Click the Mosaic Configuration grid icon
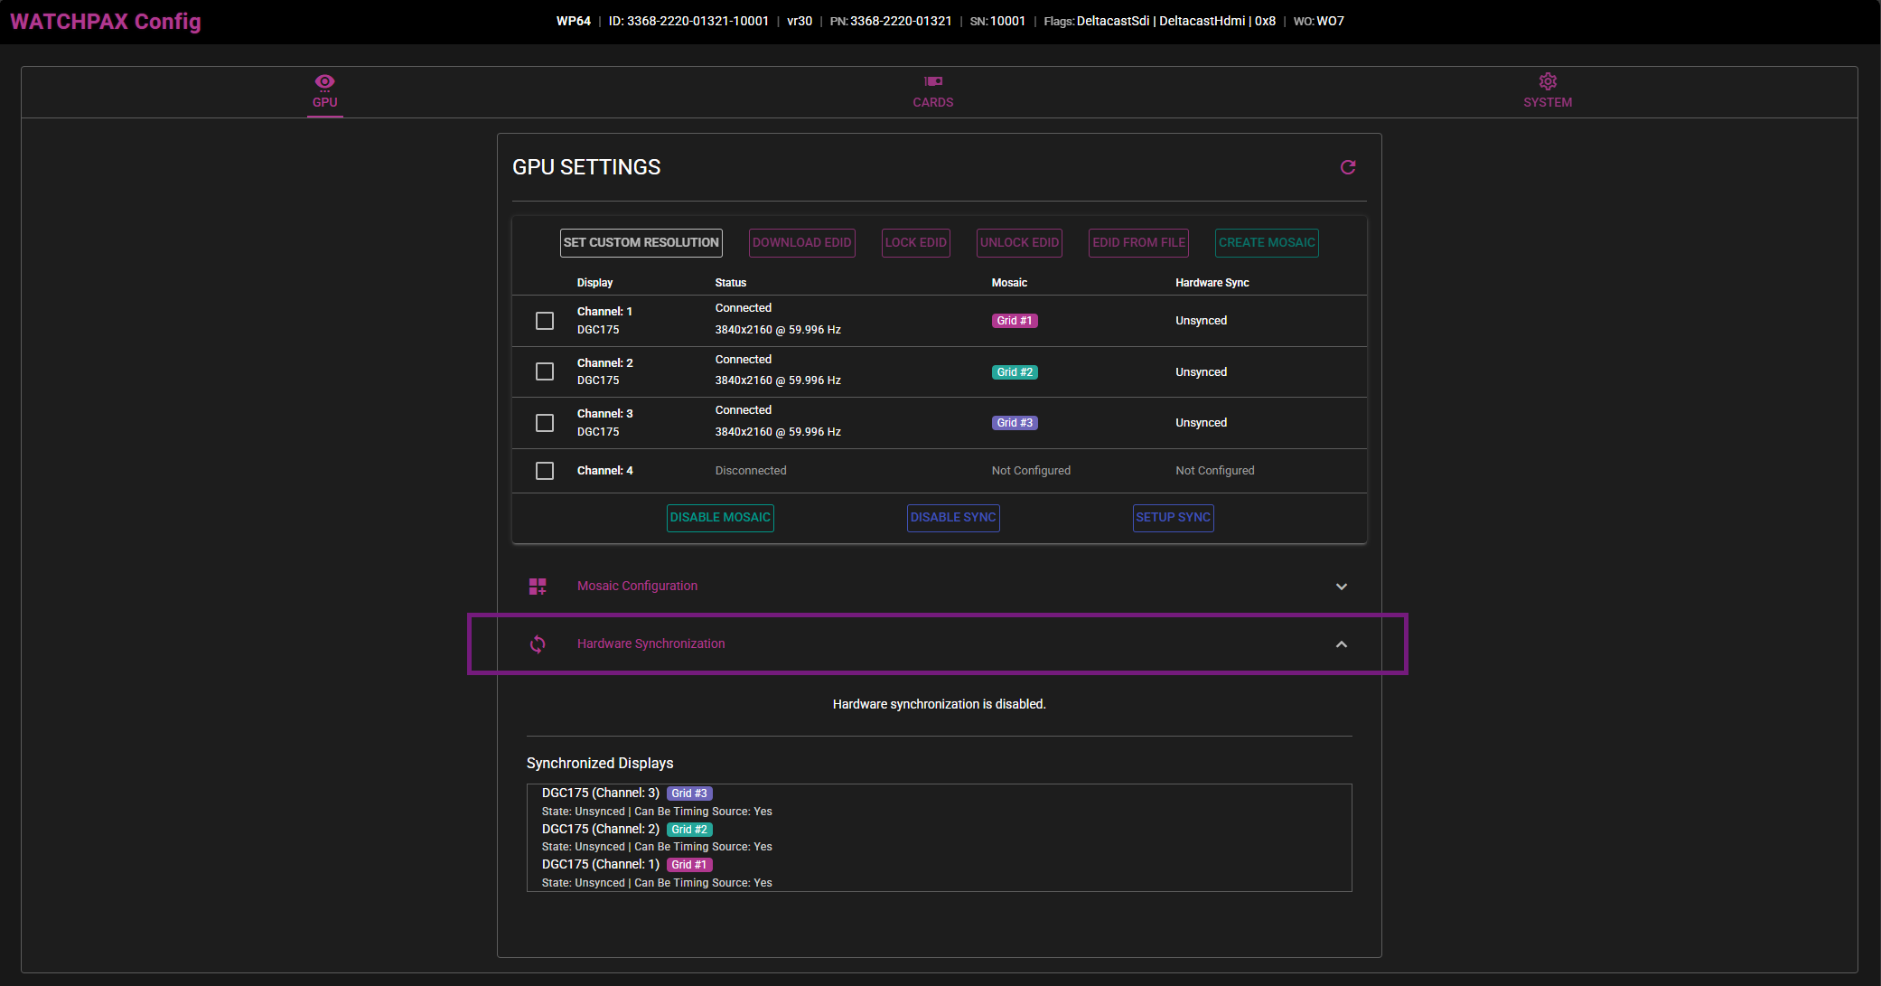 tap(537, 586)
